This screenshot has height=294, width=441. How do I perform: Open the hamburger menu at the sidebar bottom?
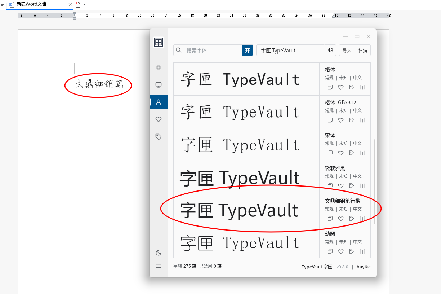click(x=159, y=266)
